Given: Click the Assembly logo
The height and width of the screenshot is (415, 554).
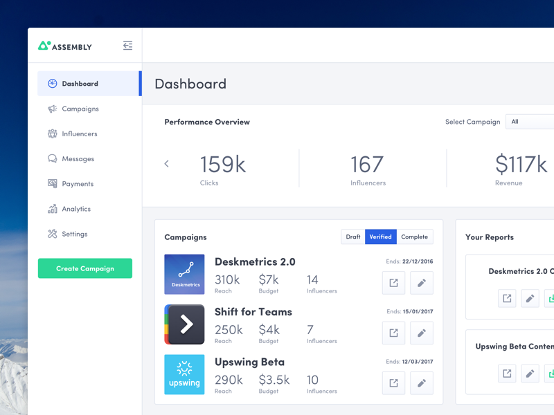Looking at the screenshot, I should [65, 46].
